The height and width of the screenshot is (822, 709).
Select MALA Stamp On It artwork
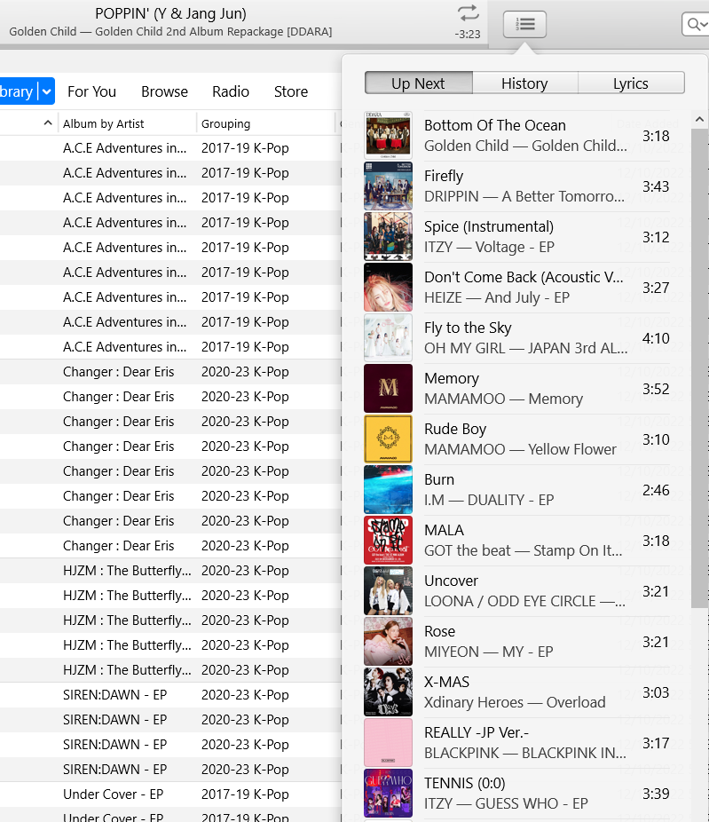pos(389,540)
